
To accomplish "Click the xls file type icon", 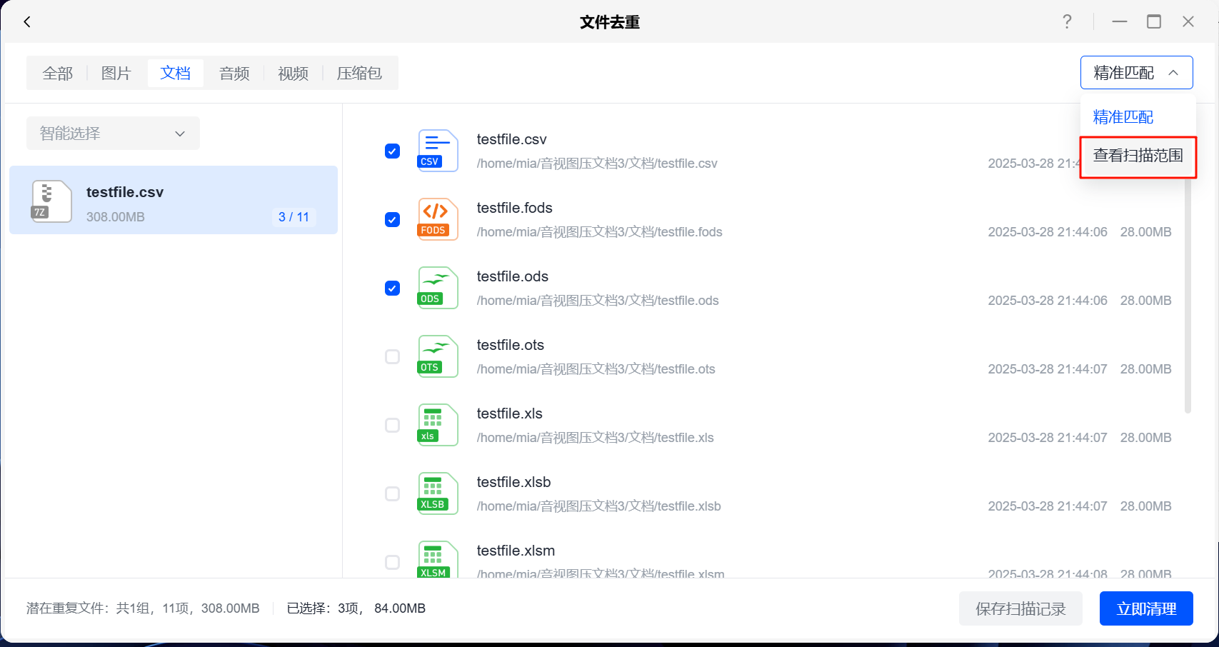I will click(437, 425).
